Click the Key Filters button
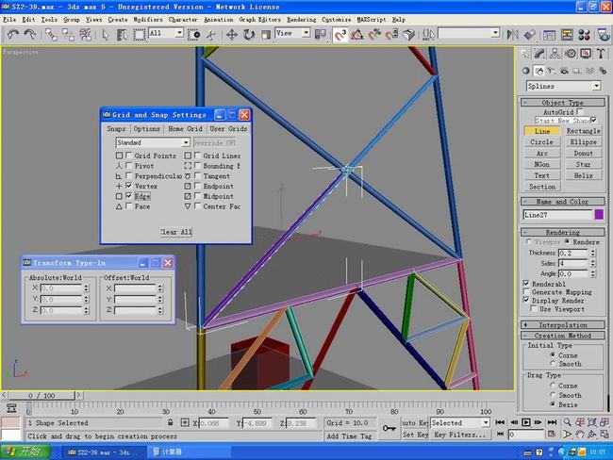Image resolution: width=613 pixels, height=460 pixels. coord(460,435)
